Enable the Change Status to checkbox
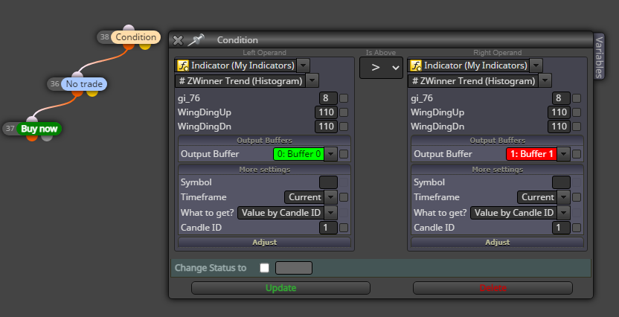 pos(265,268)
